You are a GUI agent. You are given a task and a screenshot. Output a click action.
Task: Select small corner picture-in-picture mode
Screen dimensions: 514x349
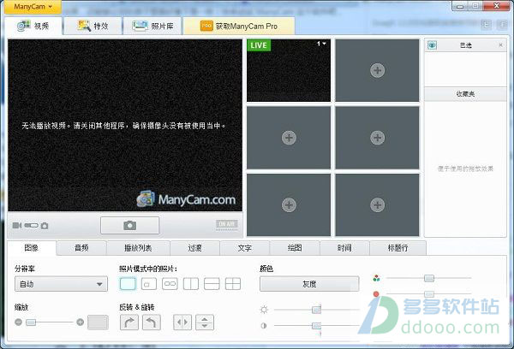coord(149,284)
